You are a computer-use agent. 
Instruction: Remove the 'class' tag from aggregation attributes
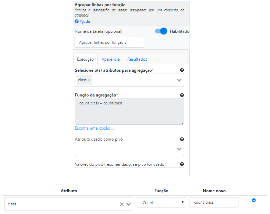coord(89,80)
